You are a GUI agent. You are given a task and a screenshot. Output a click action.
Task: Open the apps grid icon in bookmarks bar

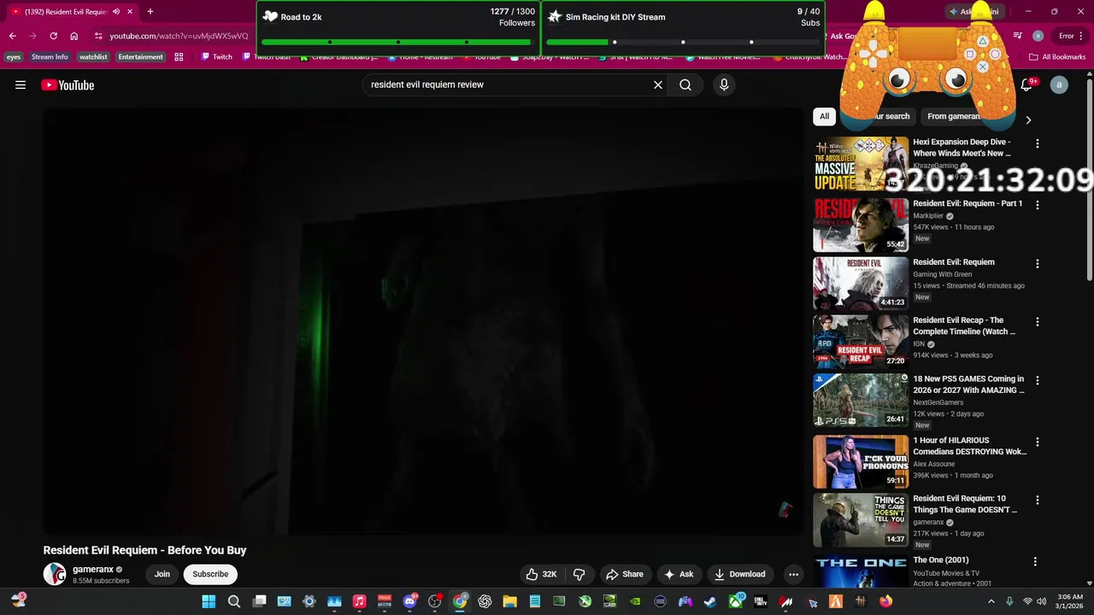(179, 57)
